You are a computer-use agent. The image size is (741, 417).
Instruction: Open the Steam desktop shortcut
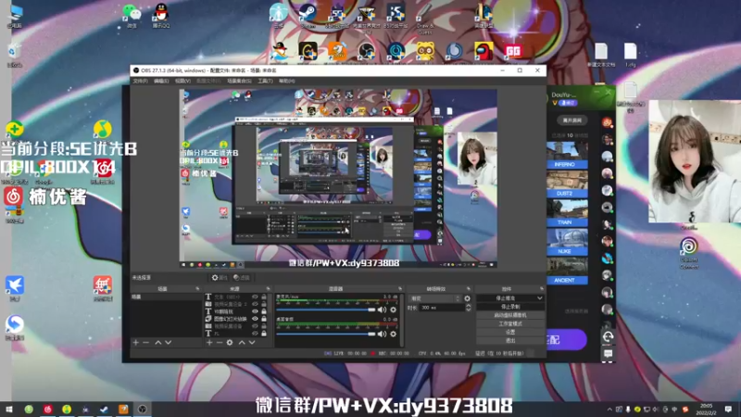coord(308,14)
